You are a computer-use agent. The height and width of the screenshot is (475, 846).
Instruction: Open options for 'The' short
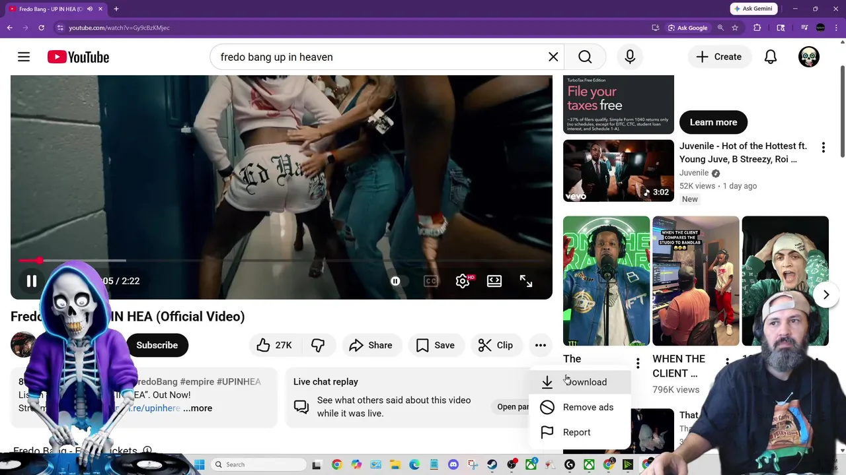point(638,364)
